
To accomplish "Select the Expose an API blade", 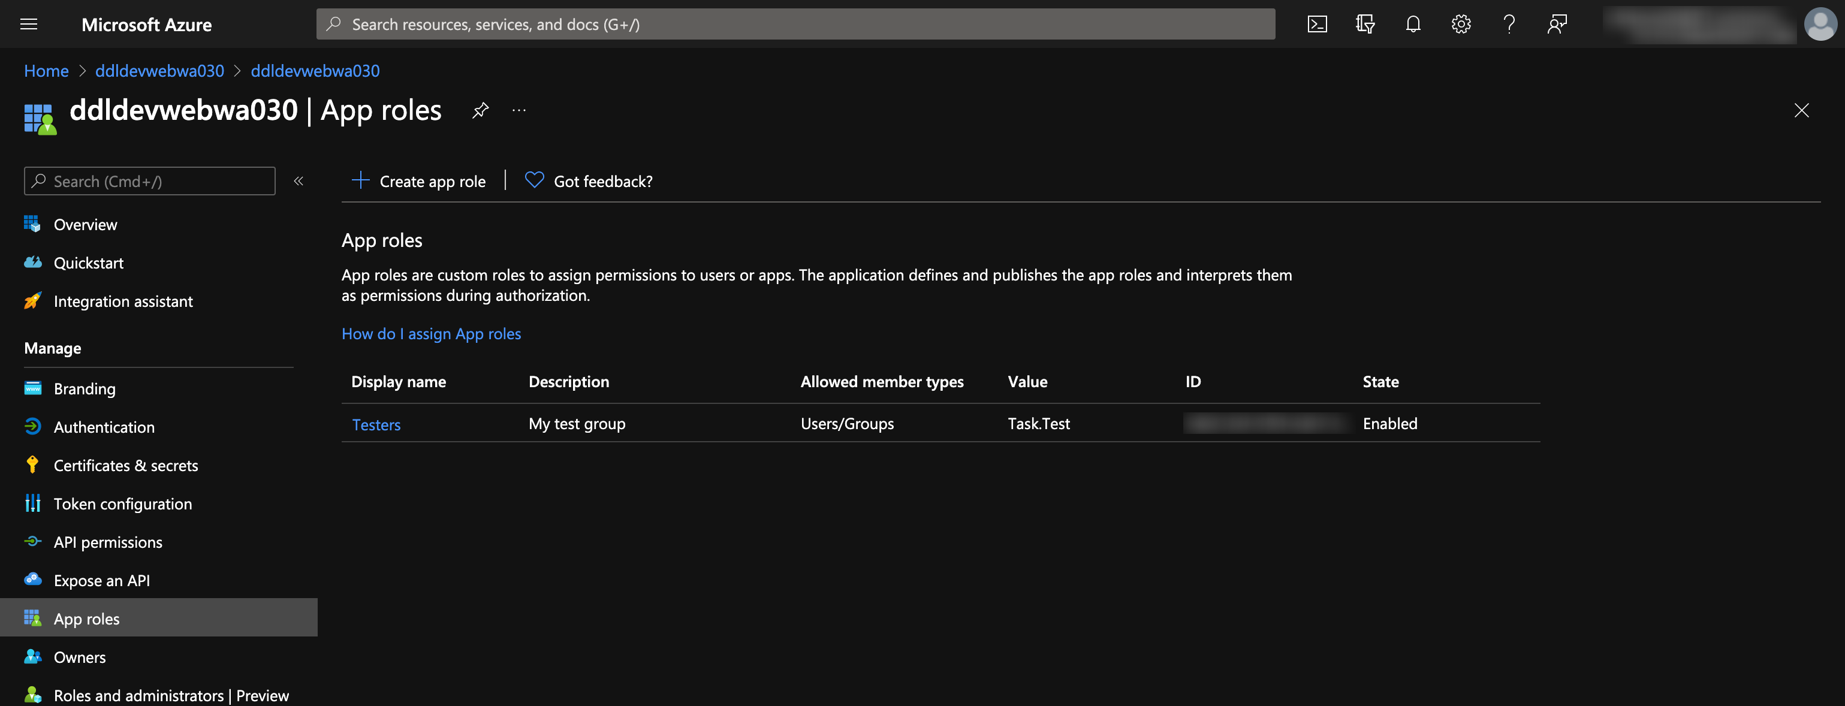I will coord(102,580).
